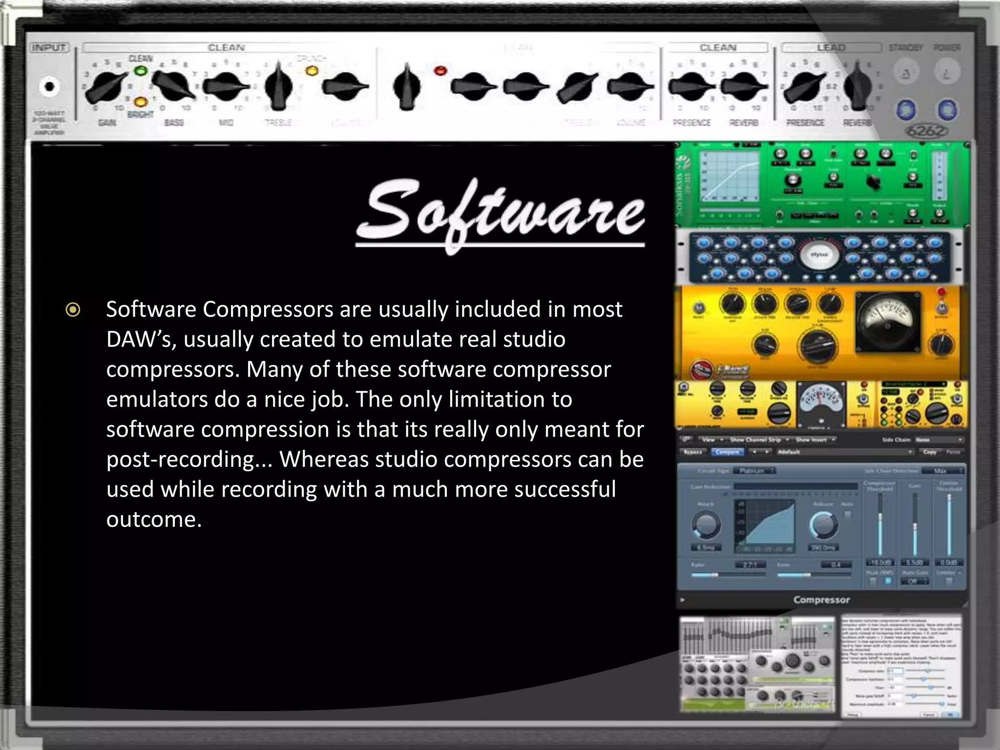Click the knob right of the CRUNCH light
Viewport: 1000px width, 750px height.
(x=345, y=87)
